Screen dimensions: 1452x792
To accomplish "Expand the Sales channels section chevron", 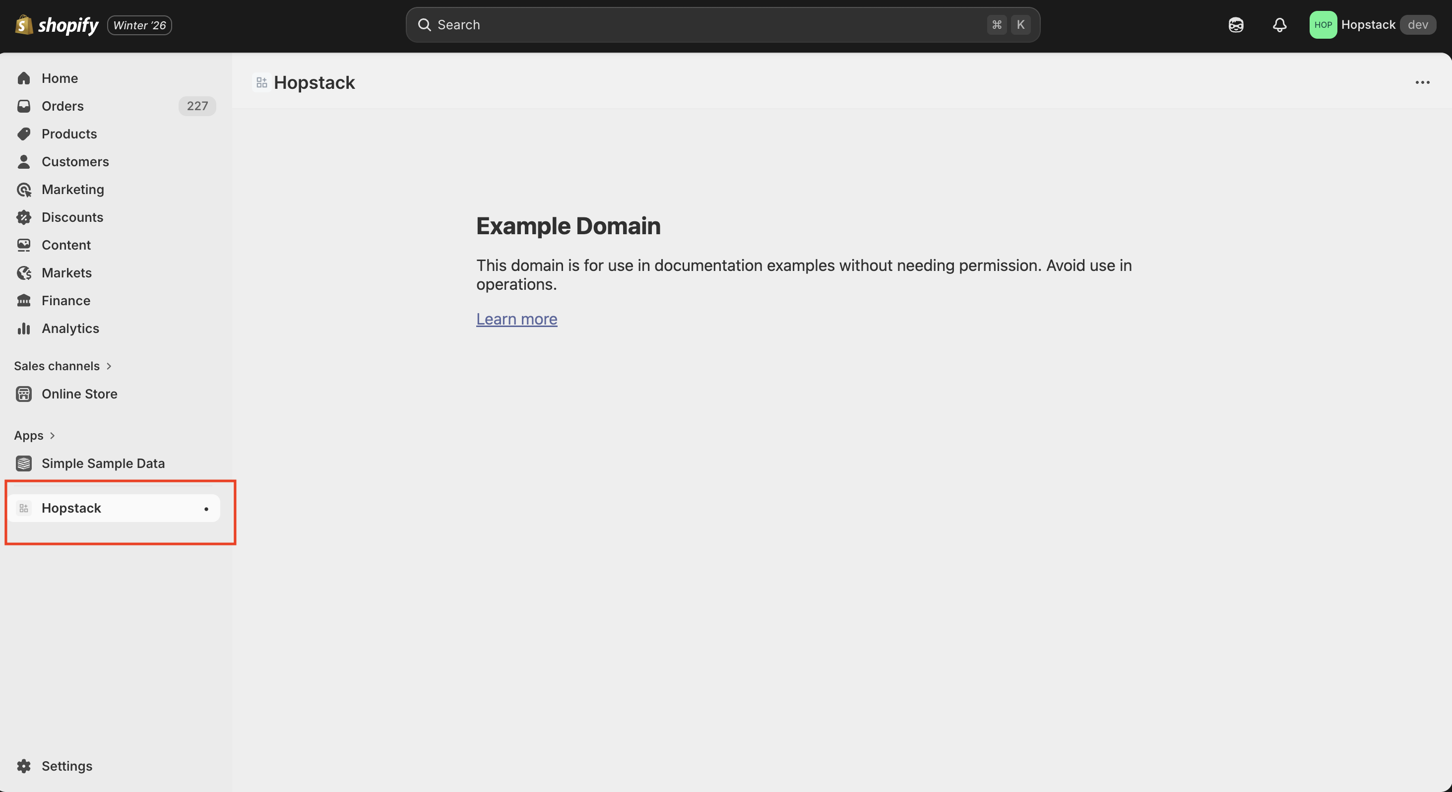I will 109,366.
